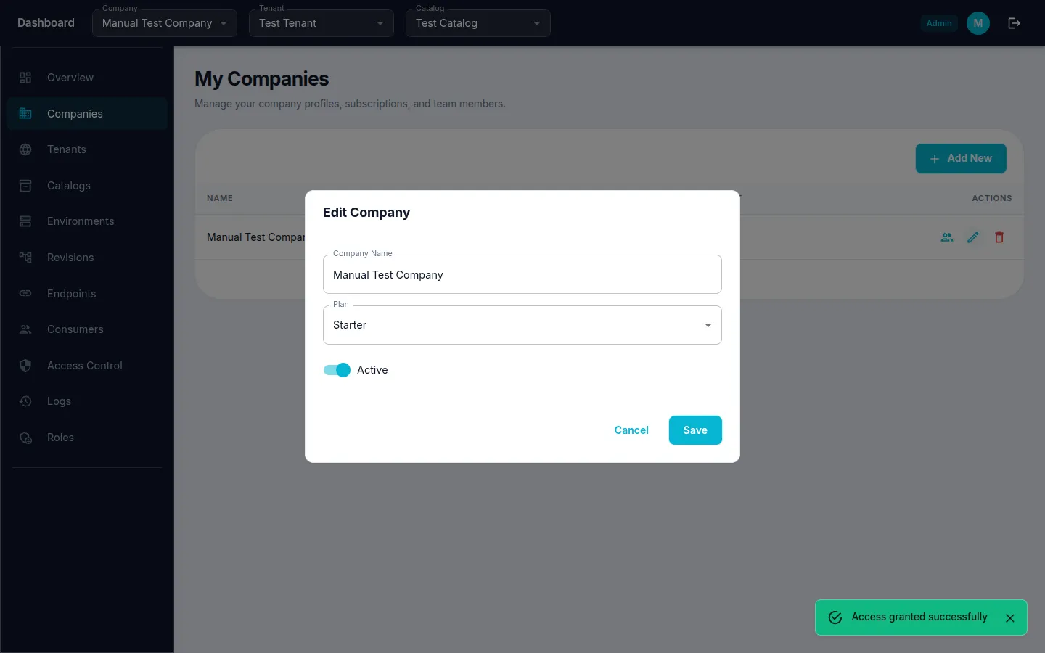The height and width of the screenshot is (653, 1045).
Task: Disable the Active toggle in Edit Company
Action: [x=336, y=370]
